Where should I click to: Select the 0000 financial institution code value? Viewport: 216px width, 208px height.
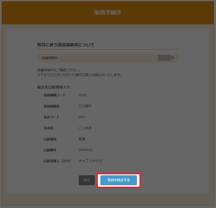pyautogui.click(x=83, y=95)
